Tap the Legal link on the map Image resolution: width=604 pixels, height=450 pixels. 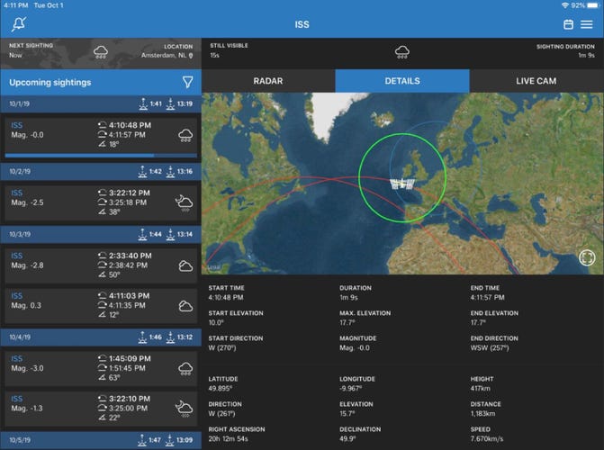coord(213,267)
